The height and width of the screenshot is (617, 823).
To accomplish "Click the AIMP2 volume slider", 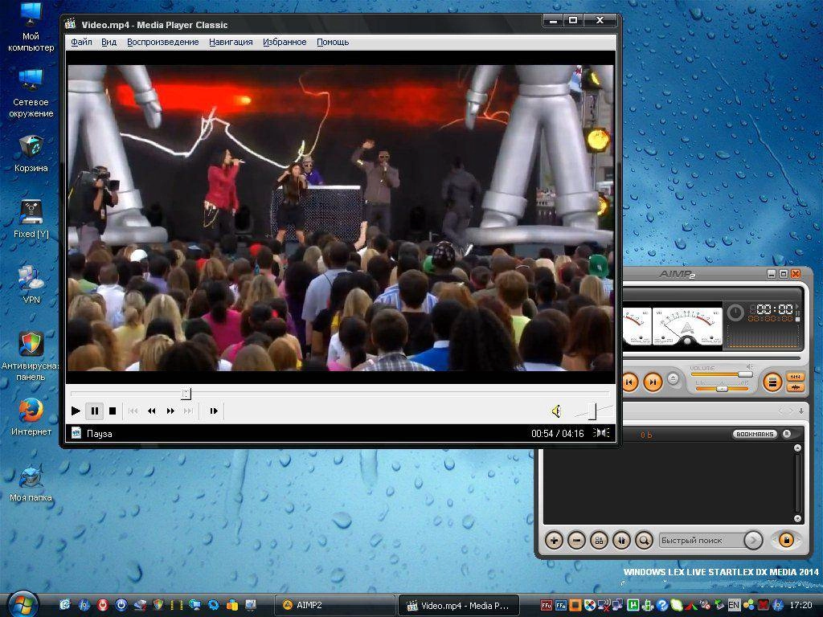I will click(722, 374).
